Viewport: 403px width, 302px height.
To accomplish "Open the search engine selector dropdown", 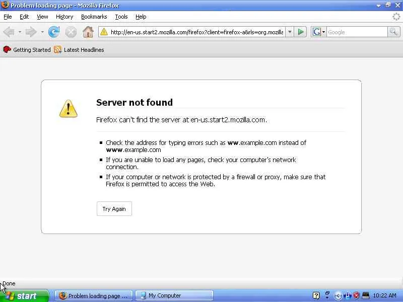I will coord(323,32).
